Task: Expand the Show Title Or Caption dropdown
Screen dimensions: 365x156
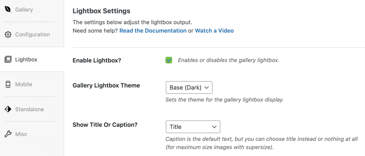Action: pyautogui.click(x=193, y=127)
